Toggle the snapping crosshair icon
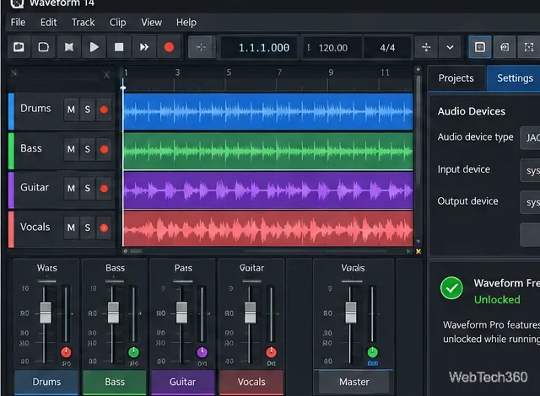 pyautogui.click(x=201, y=47)
